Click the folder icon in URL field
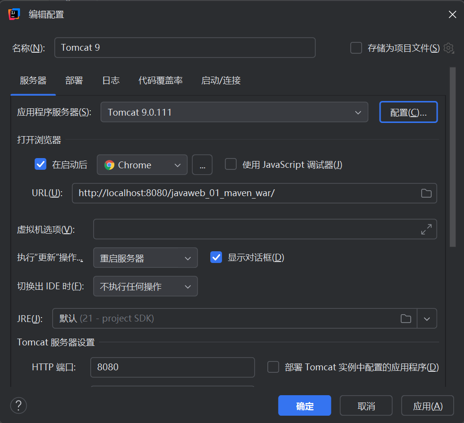The height and width of the screenshot is (423, 464). coord(426,193)
